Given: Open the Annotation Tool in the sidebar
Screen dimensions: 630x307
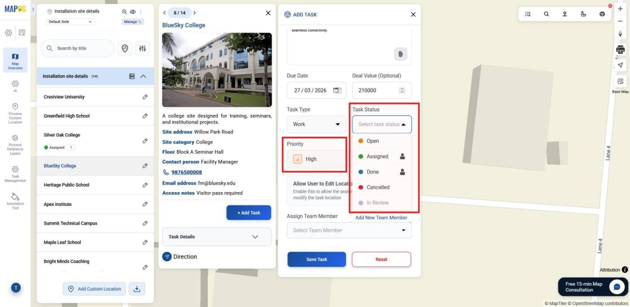Looking at the screenshot, I should pos(15,200).
